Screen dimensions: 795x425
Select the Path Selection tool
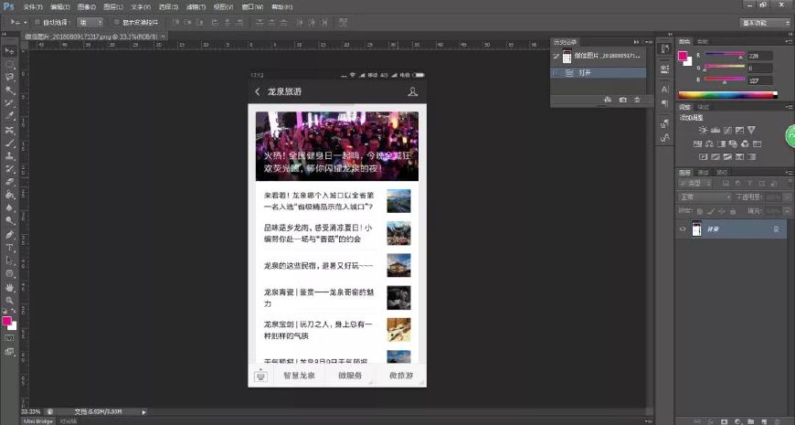point(9,260)
